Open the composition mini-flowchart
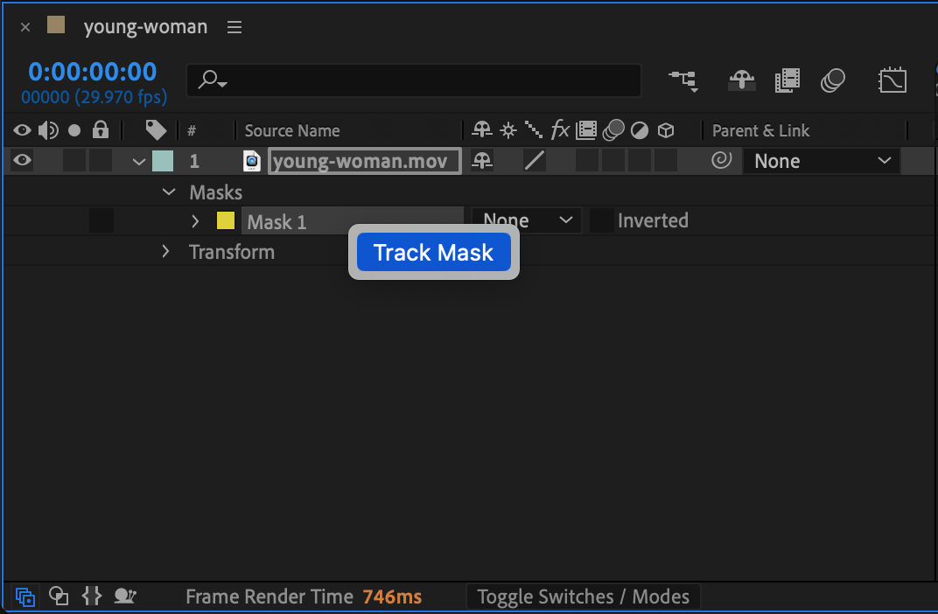Viewport: 938px width, 614px height. (x=683, y=80)
